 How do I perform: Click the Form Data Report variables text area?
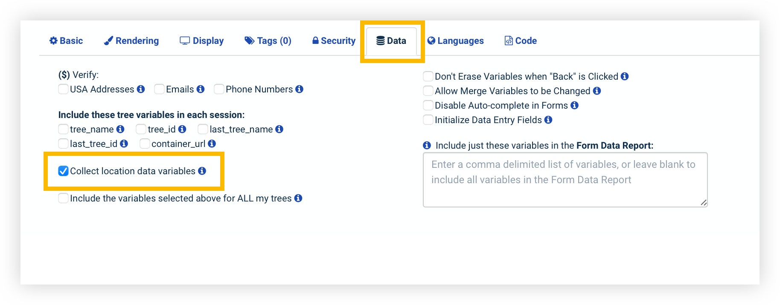coord(565,180)
